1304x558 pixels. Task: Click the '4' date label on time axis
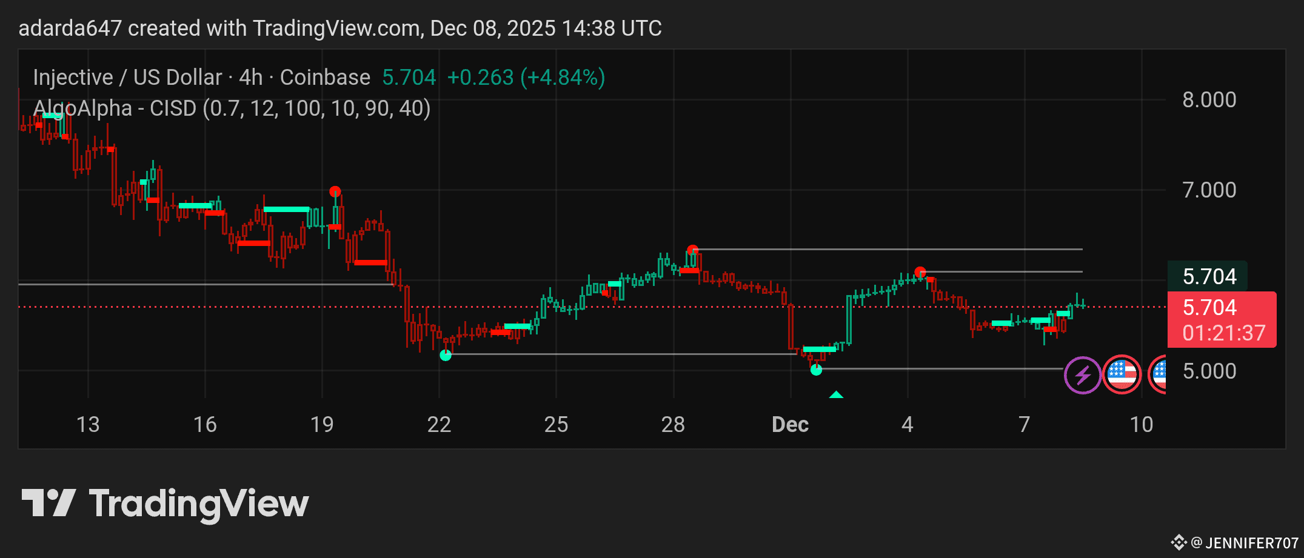pos(907,425)
